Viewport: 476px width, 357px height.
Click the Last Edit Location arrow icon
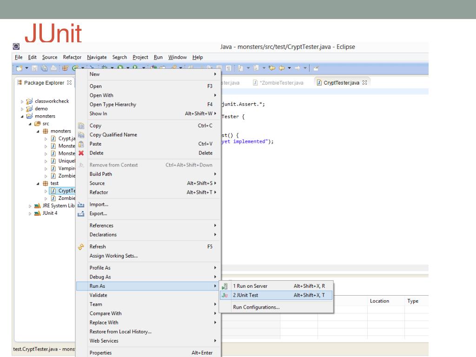coord(272,68)
